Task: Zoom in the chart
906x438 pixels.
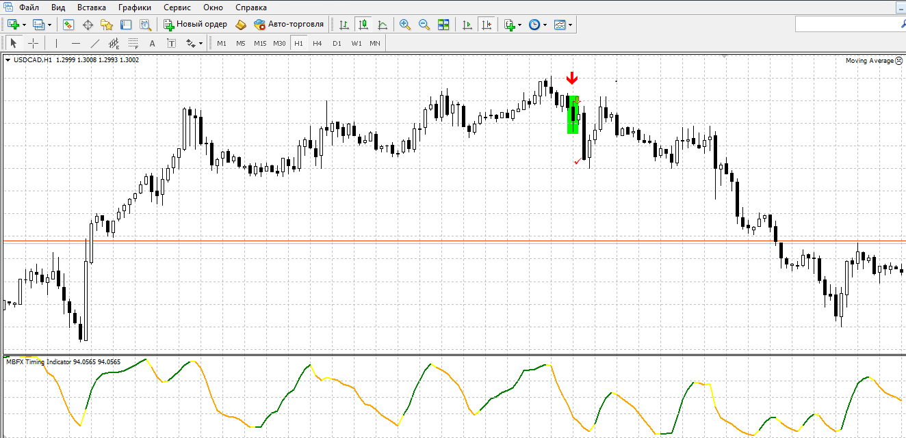Action: 405,25
